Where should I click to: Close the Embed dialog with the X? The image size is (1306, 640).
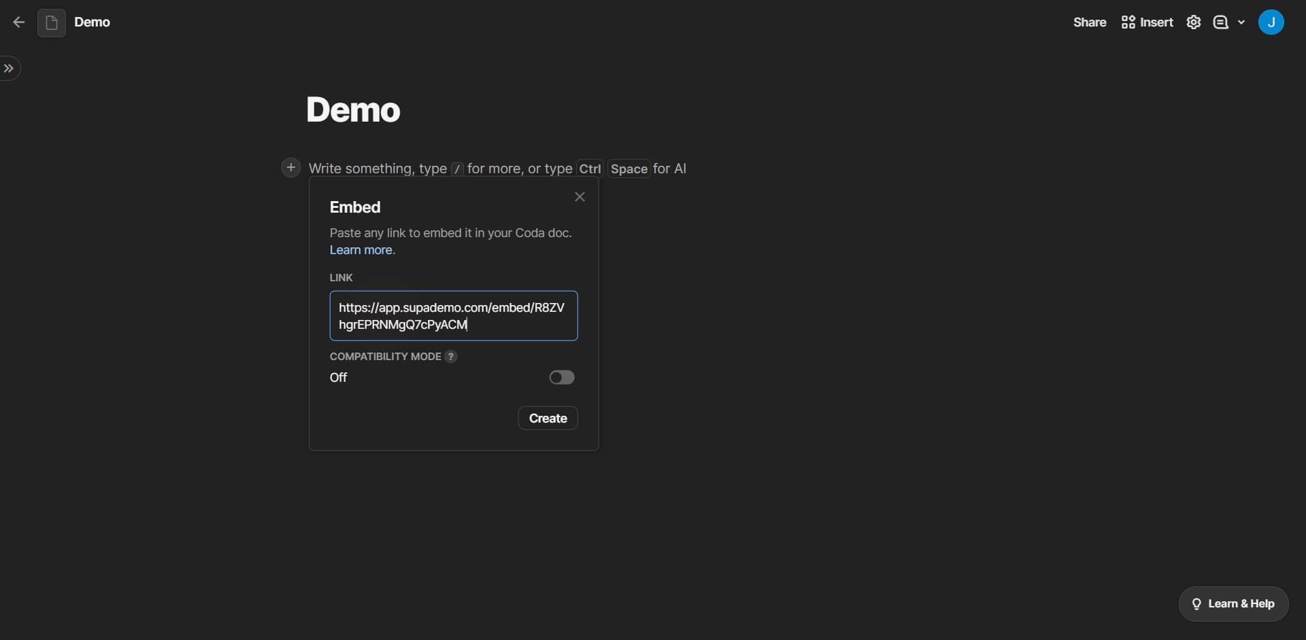click(x=580, y=197)
